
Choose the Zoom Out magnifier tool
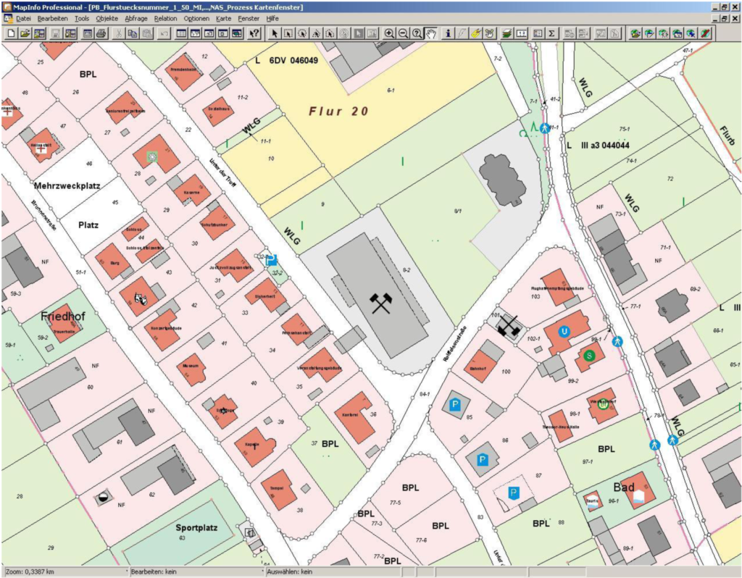click(x=403, y=33)
